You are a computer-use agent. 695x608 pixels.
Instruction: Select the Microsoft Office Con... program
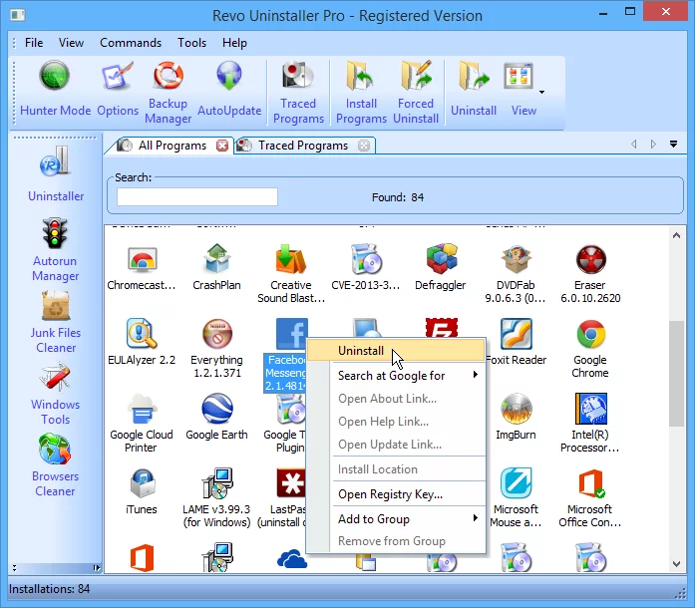coord(590,497)
